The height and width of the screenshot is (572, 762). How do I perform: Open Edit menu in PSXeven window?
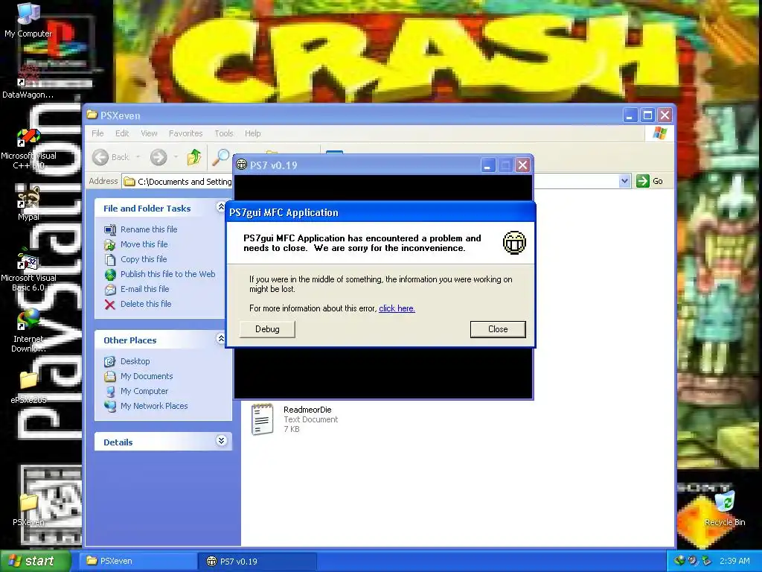pyautogui.click(x=122, y=133)
